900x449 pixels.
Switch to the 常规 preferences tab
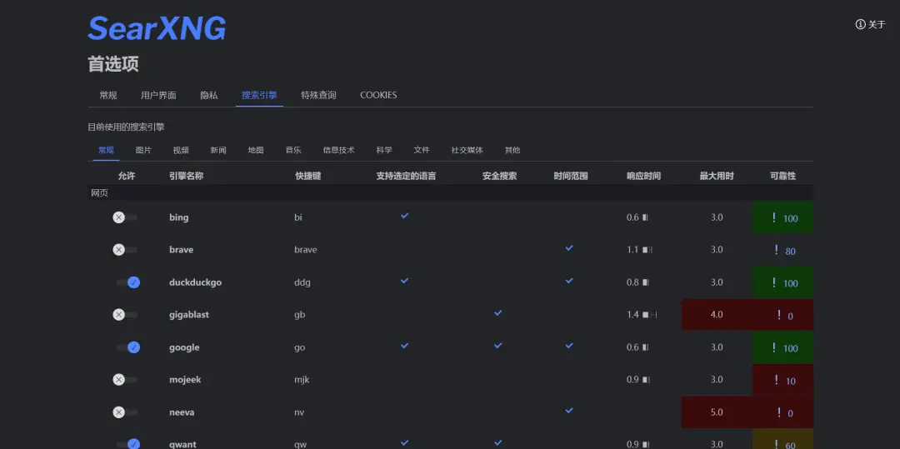coord(107,95)
